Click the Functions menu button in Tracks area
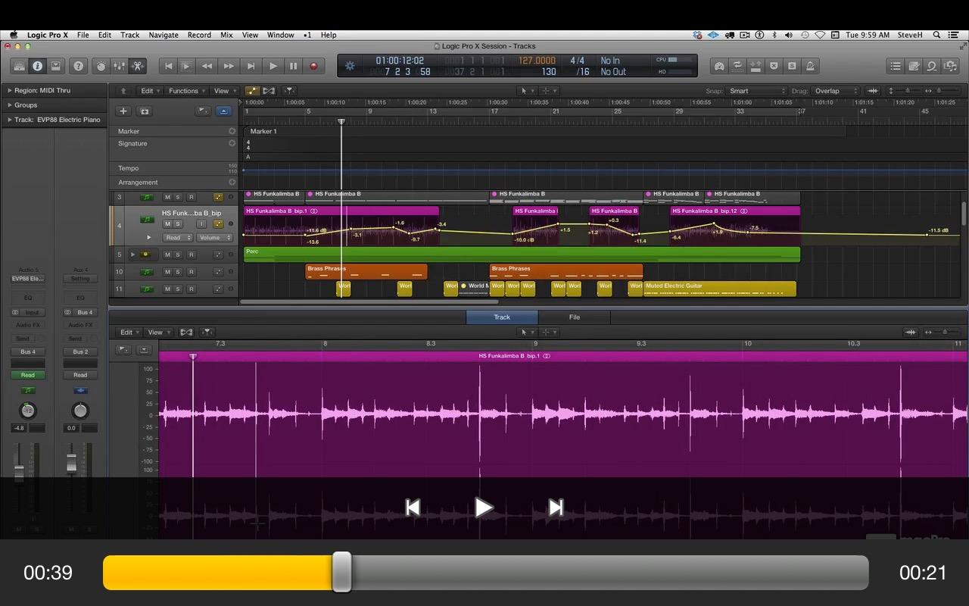969x606 pixels. click(x=185, y=91)
